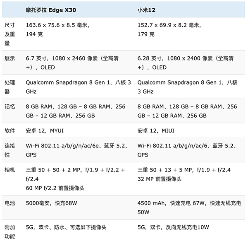Image resolution: width=248 pixels, height=241 pixels.
Task: Click the 小米12 column header
Action: click(x=149, y=9)
